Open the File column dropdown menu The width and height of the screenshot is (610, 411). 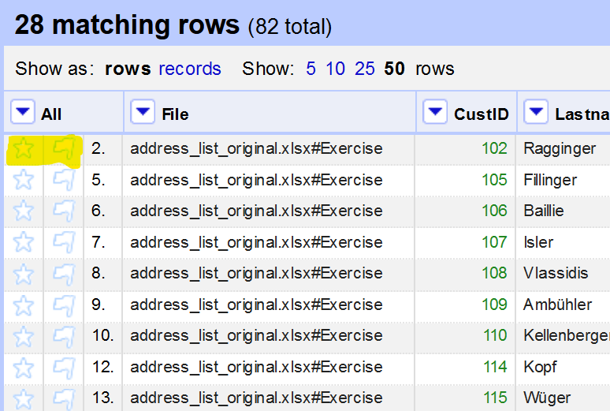point(143,113)
